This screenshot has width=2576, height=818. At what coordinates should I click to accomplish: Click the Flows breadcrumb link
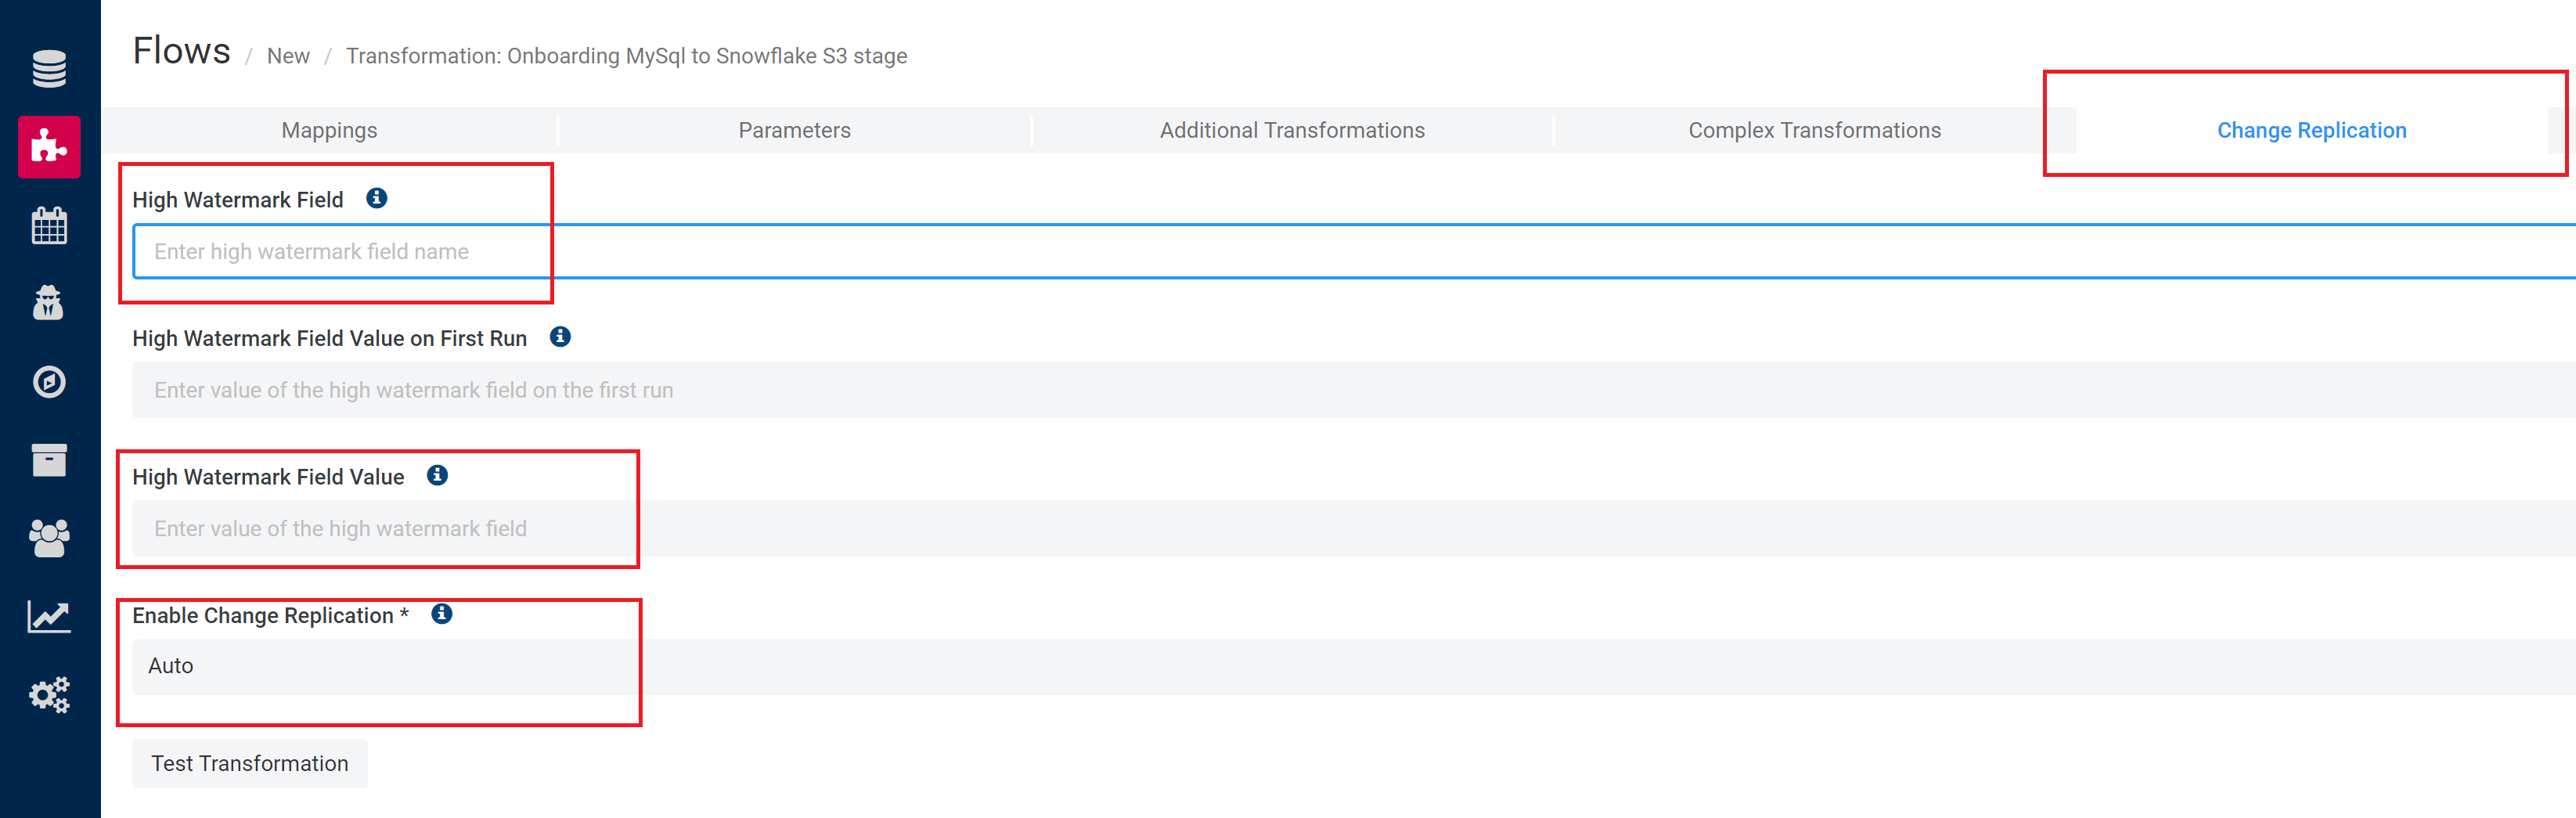pos(181,51)
